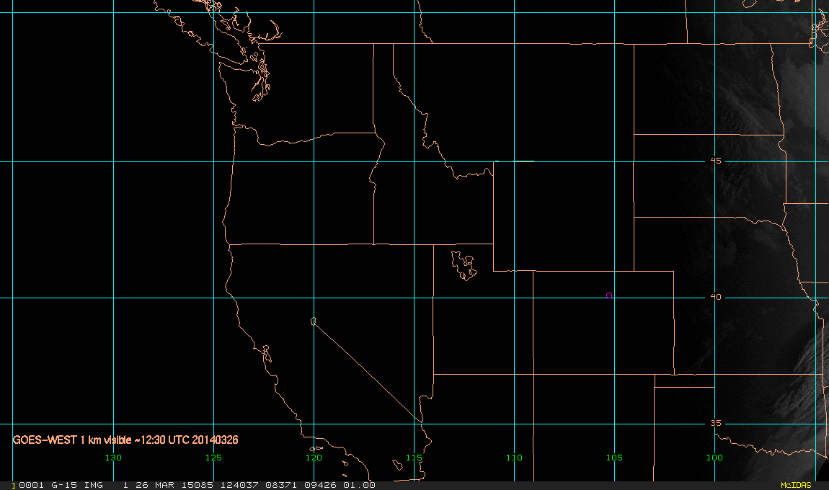Click the 01.00 resolution value in status bar

point(360,485)
